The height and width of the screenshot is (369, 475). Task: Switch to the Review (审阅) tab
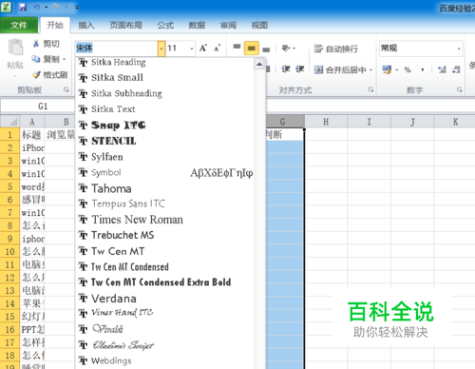(228, 25)
